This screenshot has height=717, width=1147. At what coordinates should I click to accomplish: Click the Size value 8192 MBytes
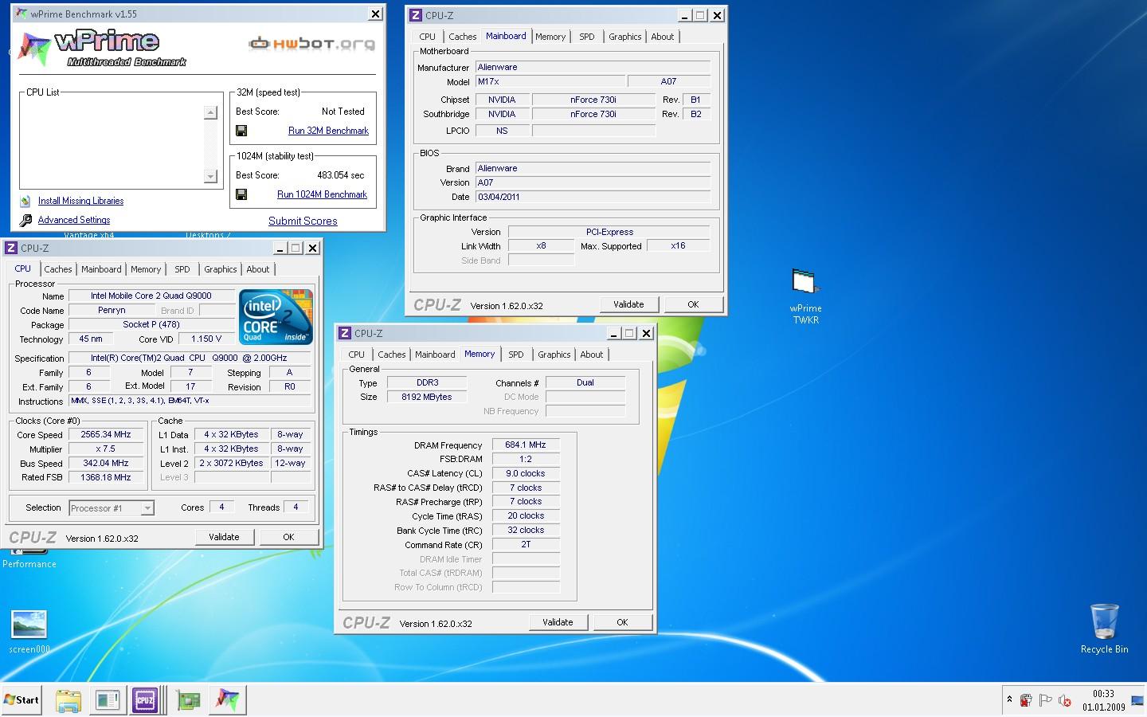427,397
